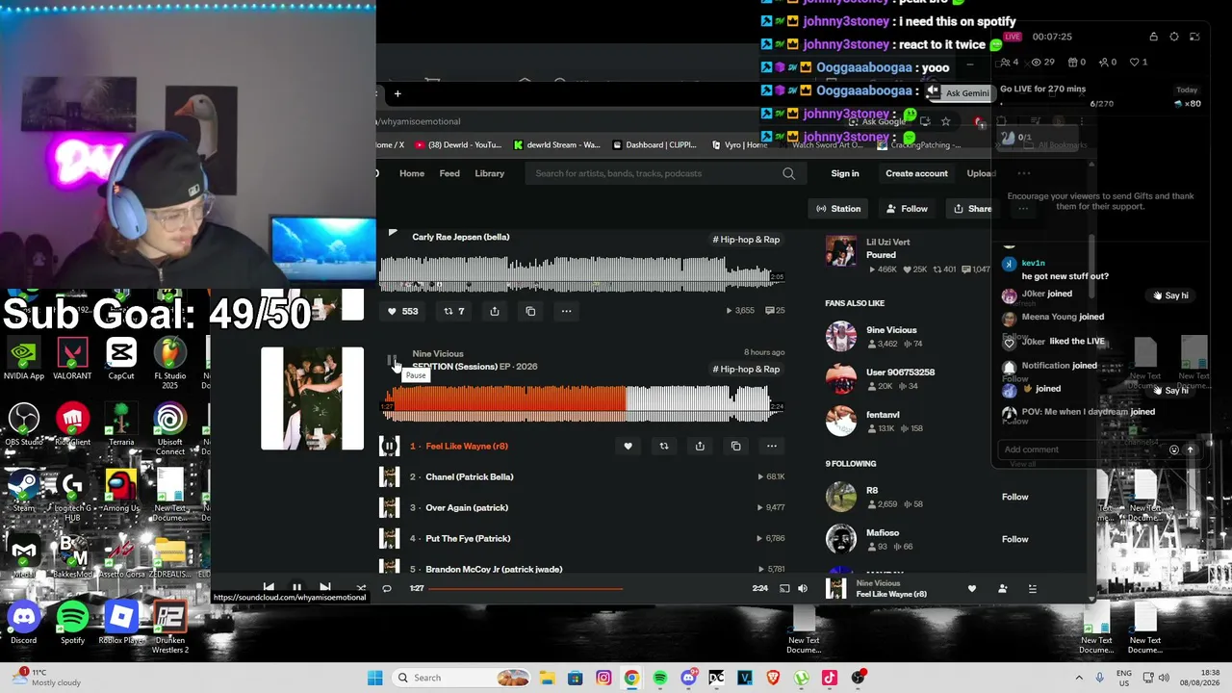Open a new browser tab with plus button
The image size is (1232, 693).
pyautogui.click(x=398, y=93)
